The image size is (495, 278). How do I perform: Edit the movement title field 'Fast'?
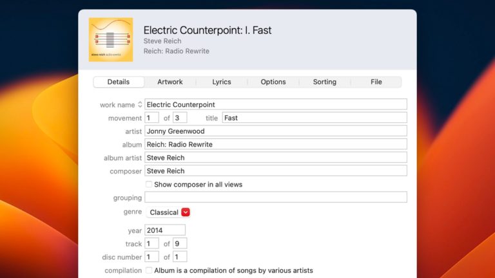click(315, 118)
